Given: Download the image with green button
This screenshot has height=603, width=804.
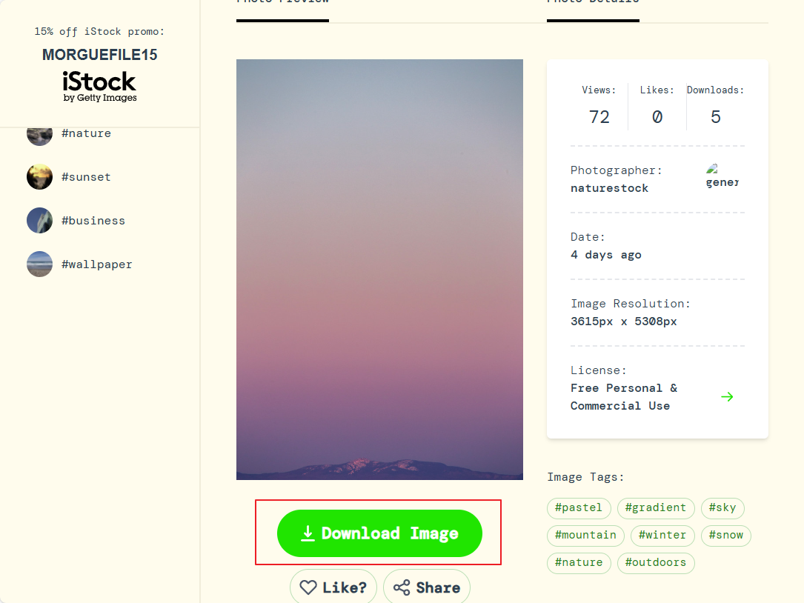Looking at the screenshot, I should (379, 533).
